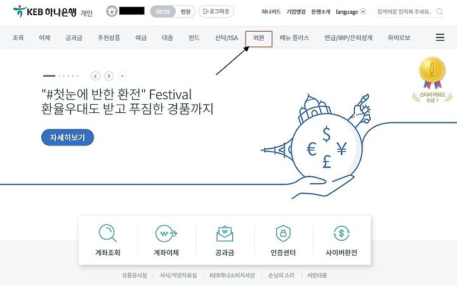Click the KEB 하나은행 logo

pyautogui.click(x=44, y=11)
